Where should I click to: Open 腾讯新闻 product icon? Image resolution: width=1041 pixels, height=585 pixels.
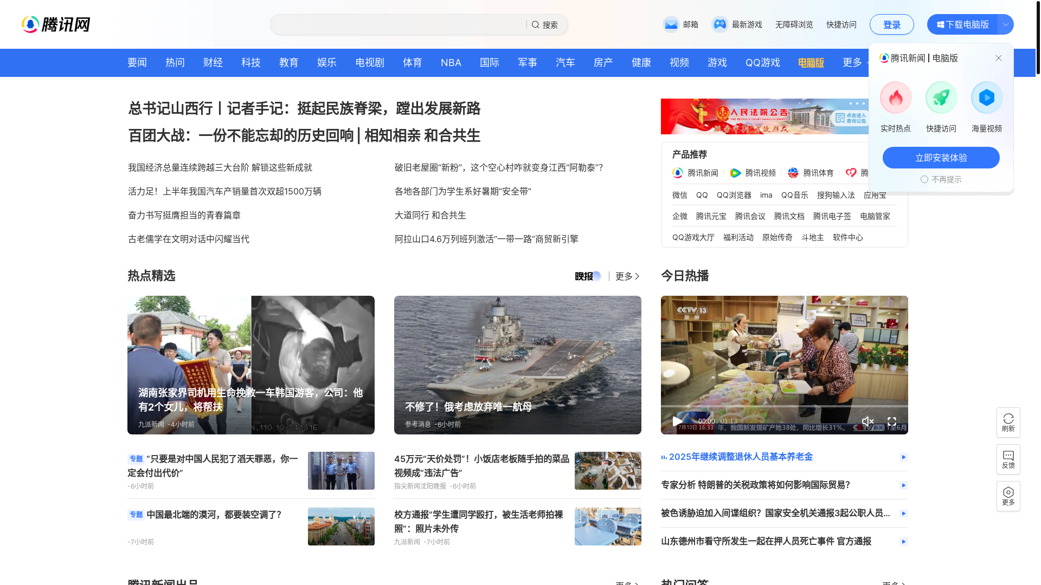click(678, 173)
